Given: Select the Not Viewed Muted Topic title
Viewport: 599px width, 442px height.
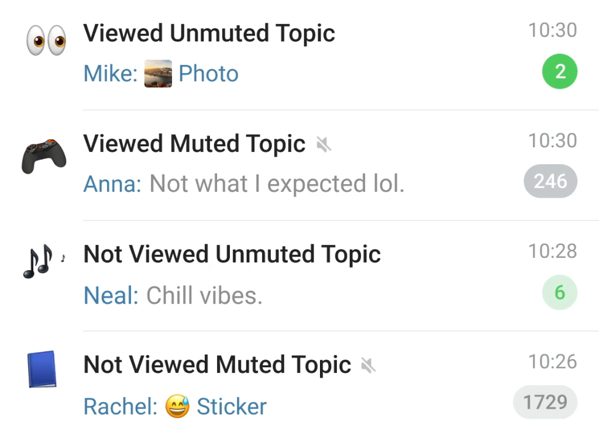Looking at the screenshot, I should click(x=217, y=365).
